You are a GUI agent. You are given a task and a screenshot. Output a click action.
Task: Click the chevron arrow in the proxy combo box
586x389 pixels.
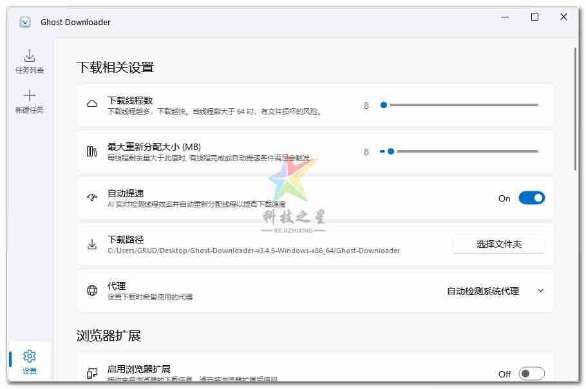(x=540, y=291)
